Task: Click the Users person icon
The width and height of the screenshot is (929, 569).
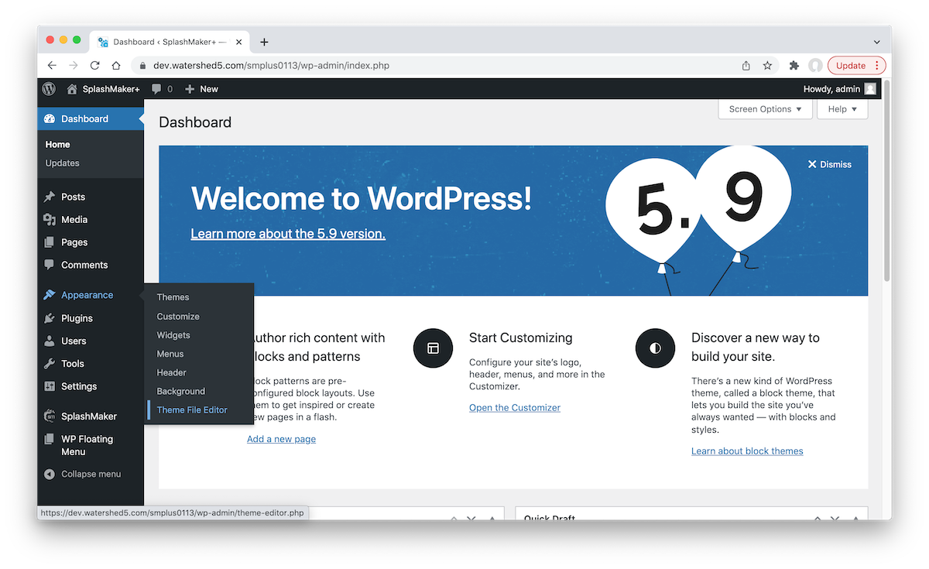Action: [50, 341]
